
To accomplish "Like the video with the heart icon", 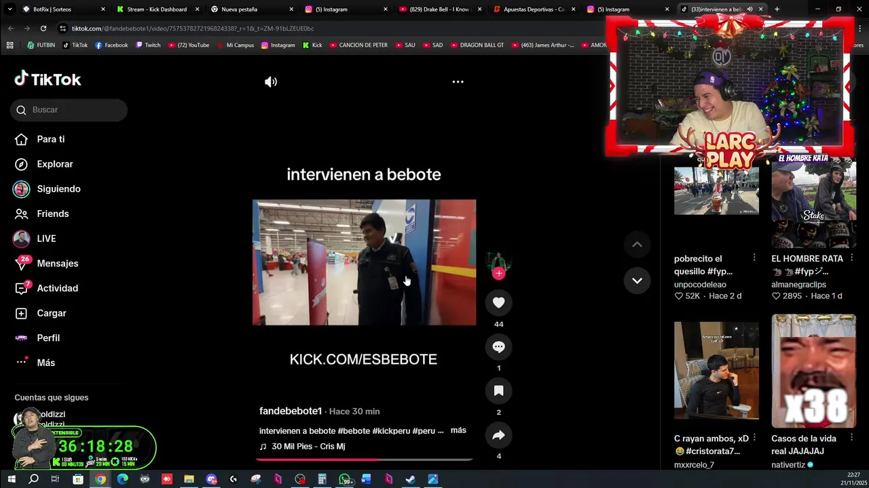I will point(498,302).
